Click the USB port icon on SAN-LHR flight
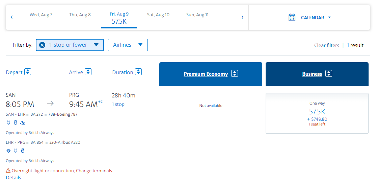Image resolution: width=377 pixels, height=181 pixels. pos(15,123)
